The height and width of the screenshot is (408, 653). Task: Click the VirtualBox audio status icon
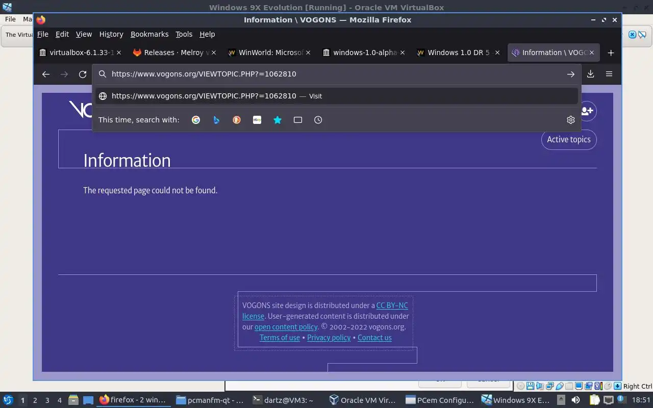pyautogui.click(x=540, y=386)
